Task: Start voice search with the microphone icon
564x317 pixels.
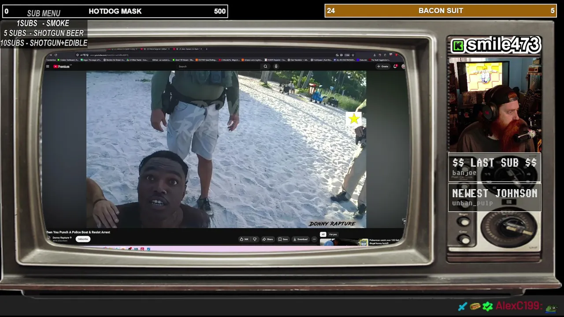Action: coord(276,66)
